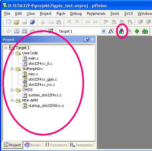This screenshot has width=152, height=151.
Task: Collapse the MDK-ARM group
Action: tap(12, 101)
